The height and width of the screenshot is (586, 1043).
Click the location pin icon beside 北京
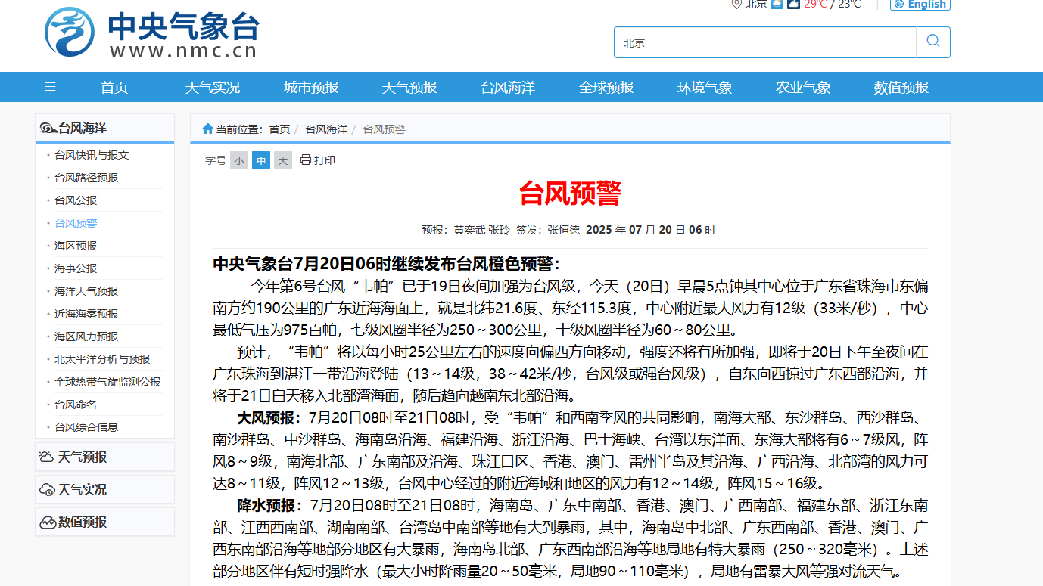(736, 4)
